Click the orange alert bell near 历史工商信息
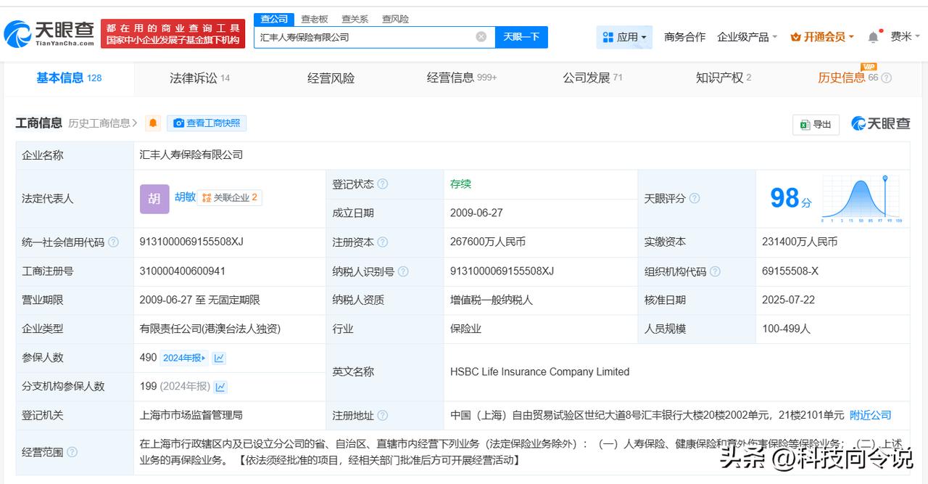The height and width of the screenshot is (484, 928). coord(153,123)
